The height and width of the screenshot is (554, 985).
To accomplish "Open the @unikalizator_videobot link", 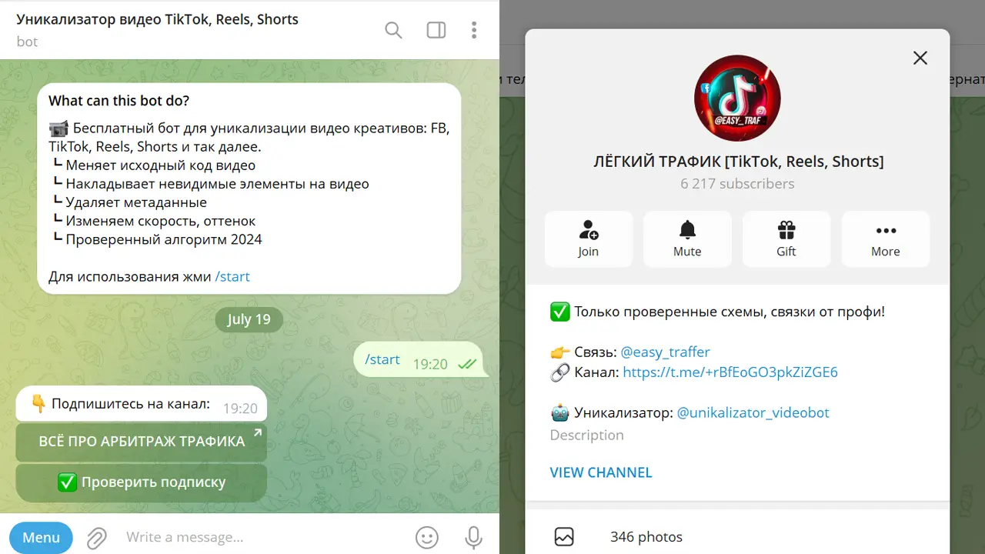I will tap(753, 412).
